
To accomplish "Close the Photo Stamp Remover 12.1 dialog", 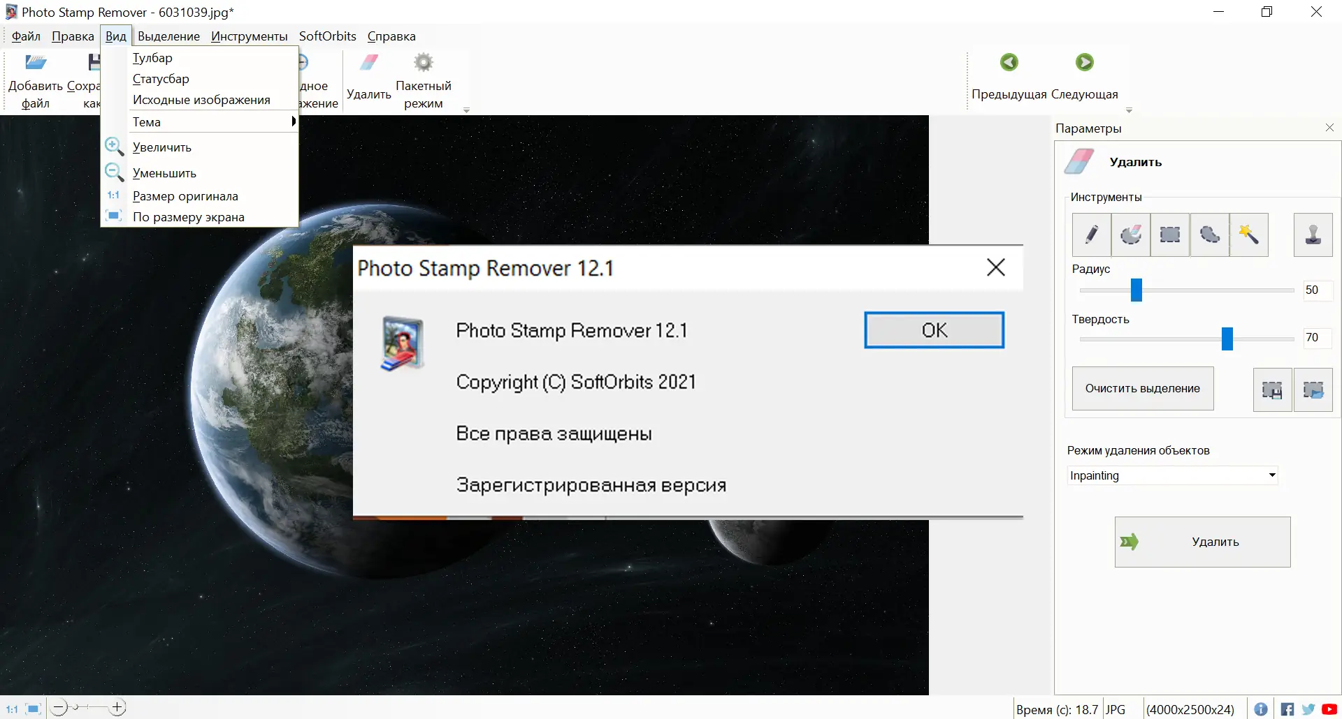I will click(x=996, y=267).
